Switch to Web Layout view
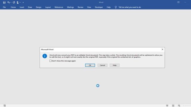 click(179, 106)
